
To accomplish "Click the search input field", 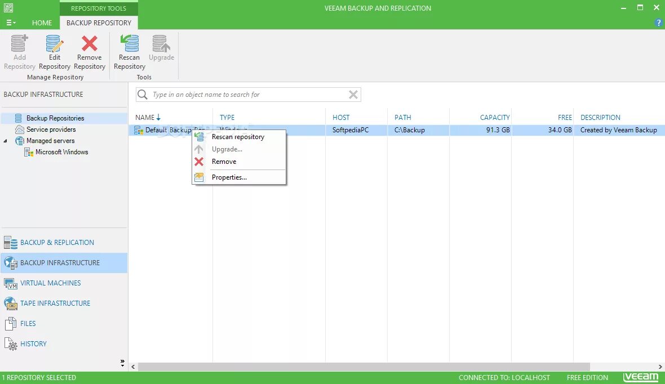I will [x=248, y=95].
